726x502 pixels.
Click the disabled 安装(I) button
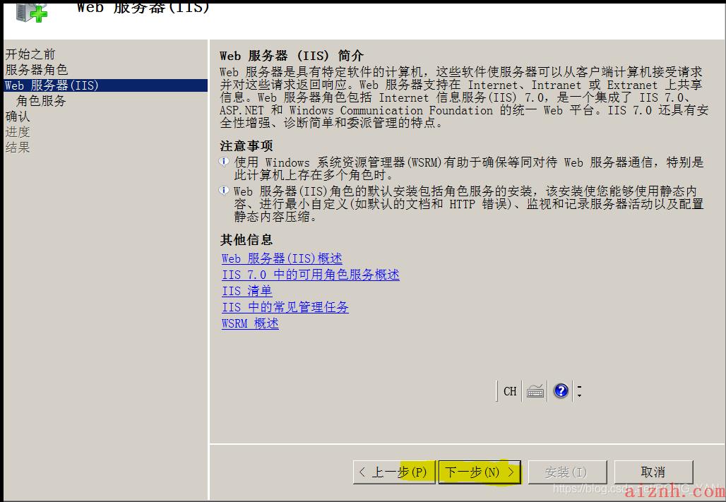click(x=566, y=472)
